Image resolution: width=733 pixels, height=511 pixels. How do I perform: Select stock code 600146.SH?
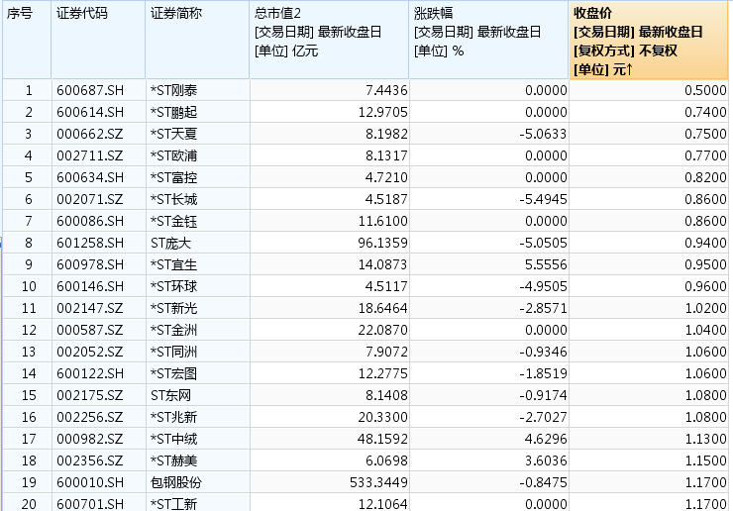point(90,286)
